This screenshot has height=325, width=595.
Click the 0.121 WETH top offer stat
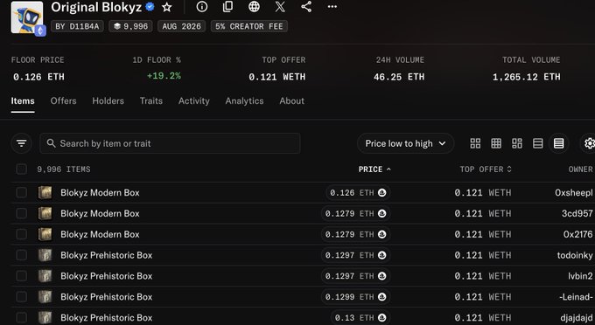(x=277, y=77)
